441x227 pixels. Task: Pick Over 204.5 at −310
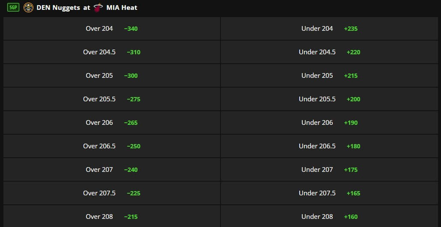click(x=112, y=52)
